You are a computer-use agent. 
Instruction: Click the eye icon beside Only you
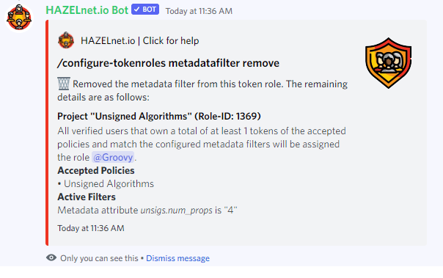(51, 257)
